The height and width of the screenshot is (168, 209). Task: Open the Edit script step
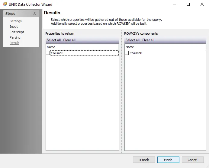(17, 32)
